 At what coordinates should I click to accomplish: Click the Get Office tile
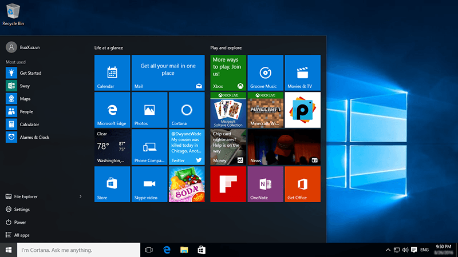[303, 184]
